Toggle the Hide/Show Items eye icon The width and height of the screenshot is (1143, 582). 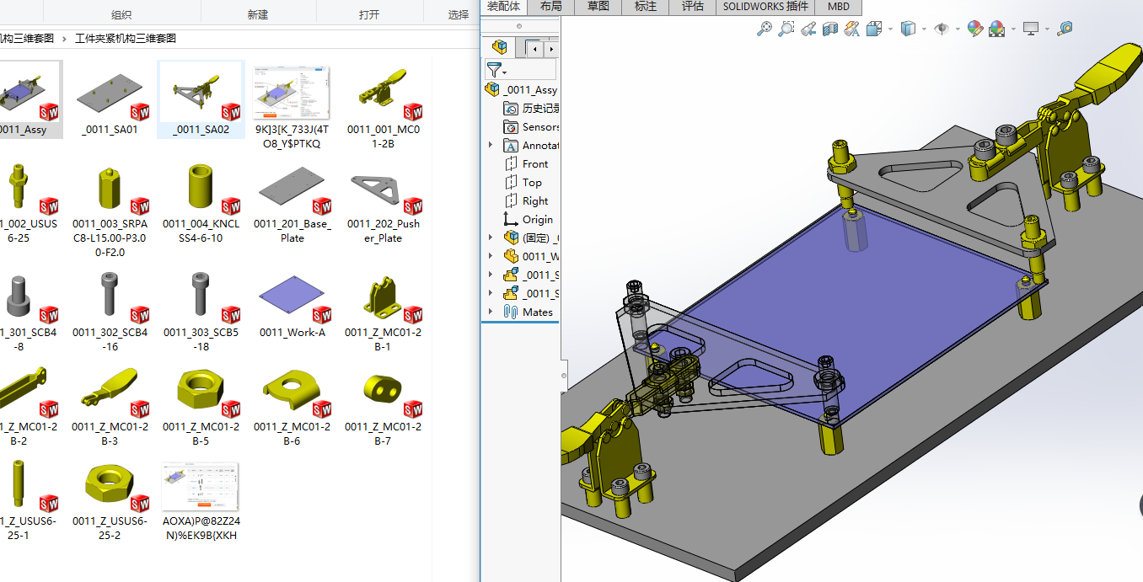[x=942, y=29]
